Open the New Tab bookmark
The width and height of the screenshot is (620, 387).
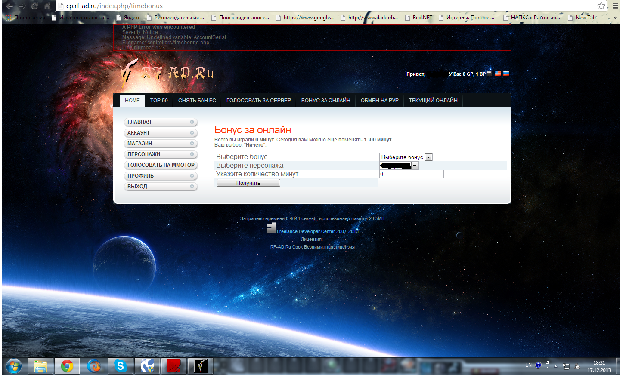582,18
